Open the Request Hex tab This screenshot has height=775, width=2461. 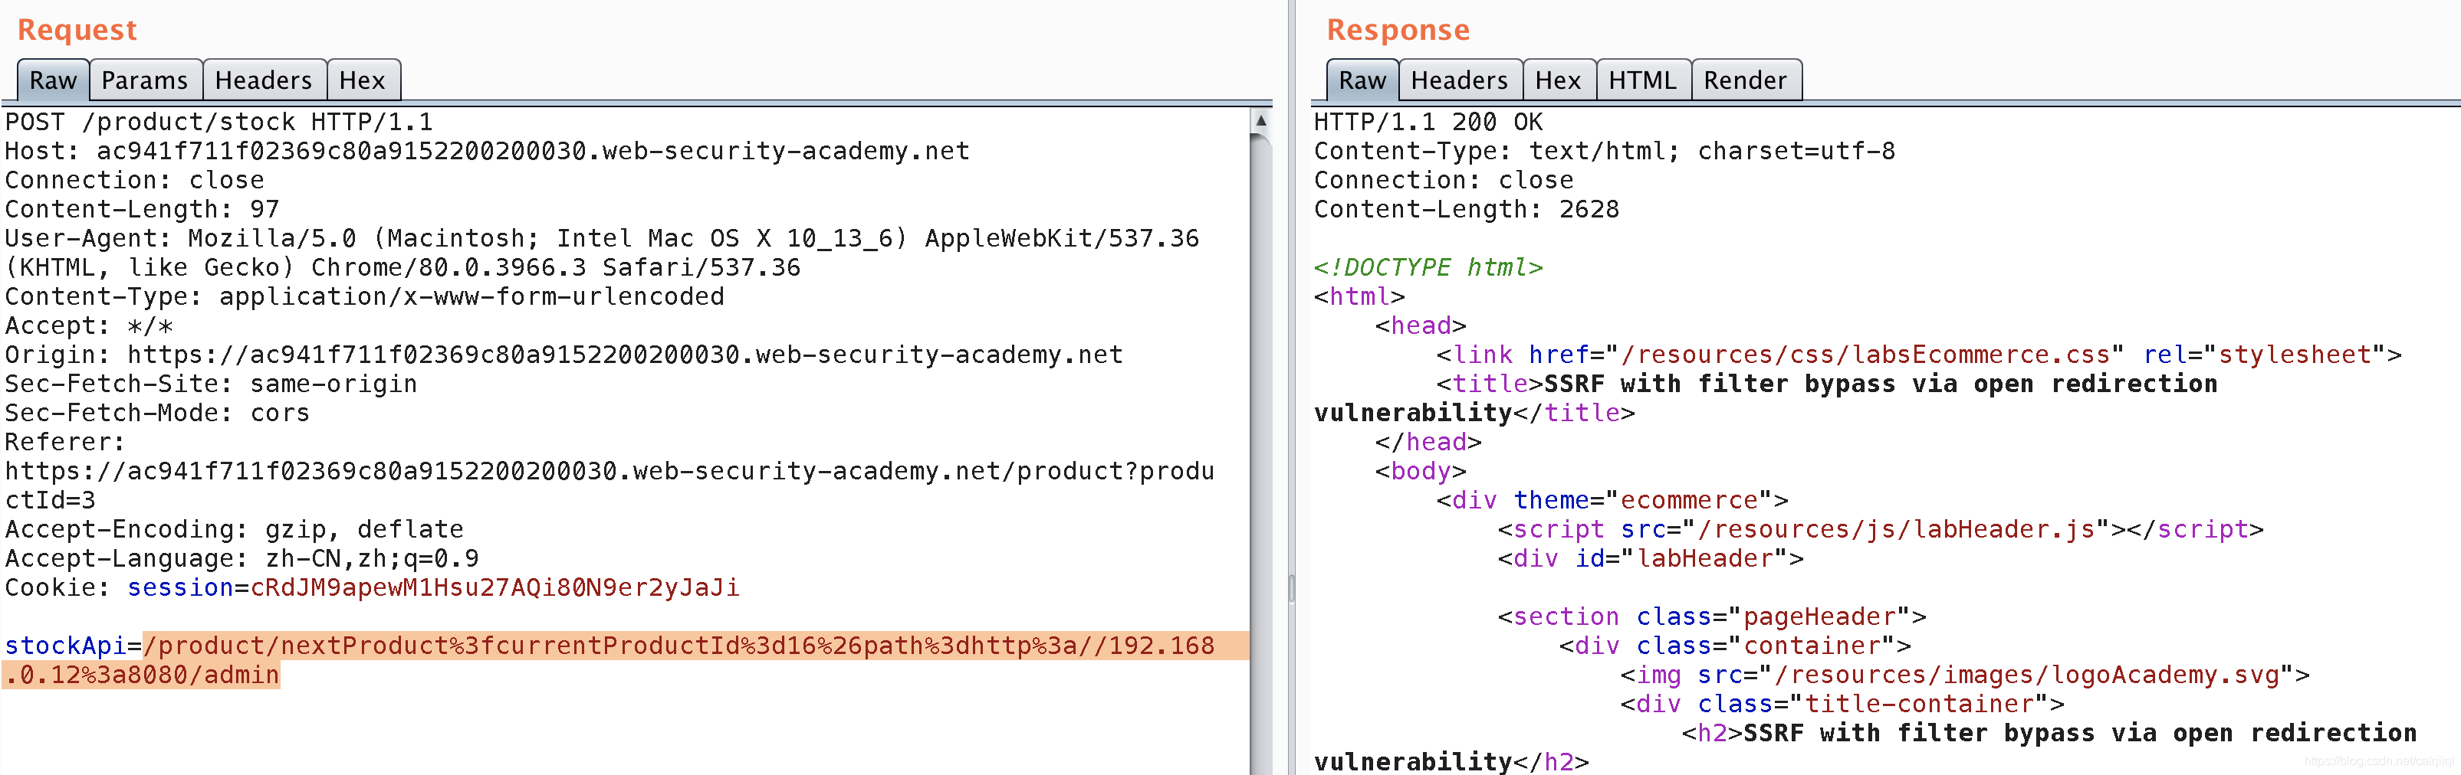pos(362,80)
